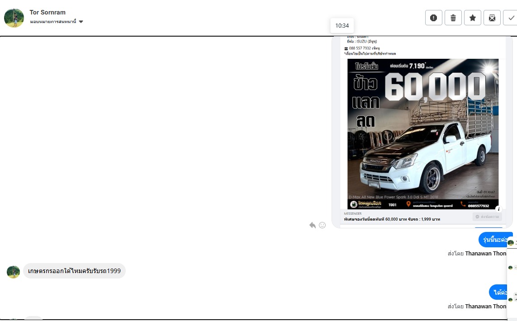Delete conversation using trash icon

453,18
